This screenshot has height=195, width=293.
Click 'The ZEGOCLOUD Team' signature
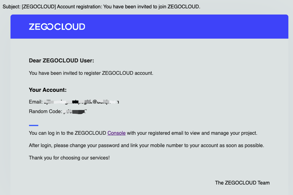pos(242,183)
